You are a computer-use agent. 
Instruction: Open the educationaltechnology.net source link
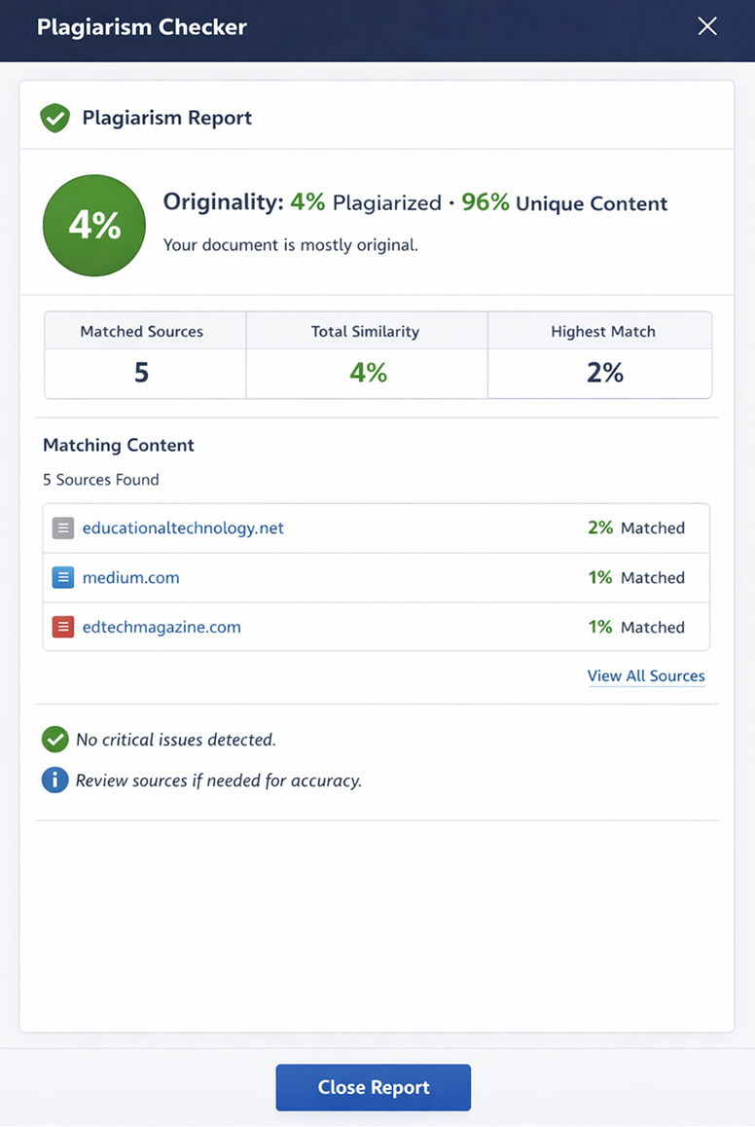click(183, 528)
